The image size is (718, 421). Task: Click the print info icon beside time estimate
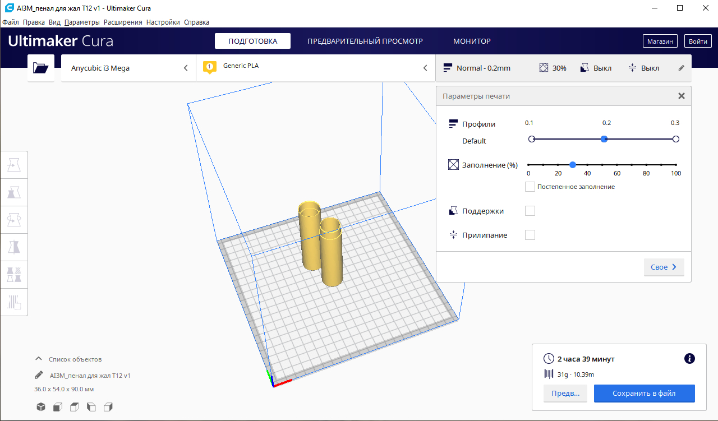click(x=689, y=359)
